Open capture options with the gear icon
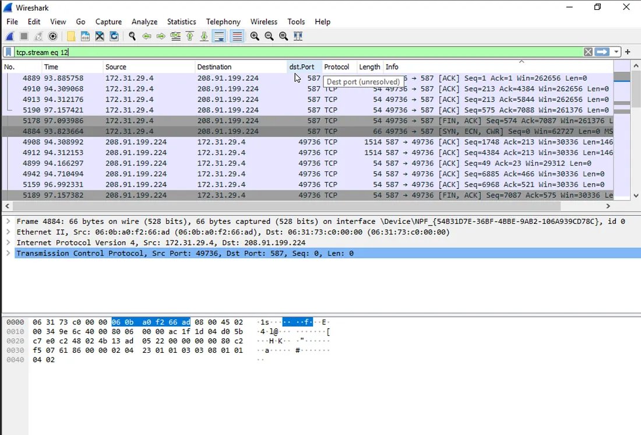The width and height of the screenshot is (641, 435). pyautogui.click(x=52, y=36)
